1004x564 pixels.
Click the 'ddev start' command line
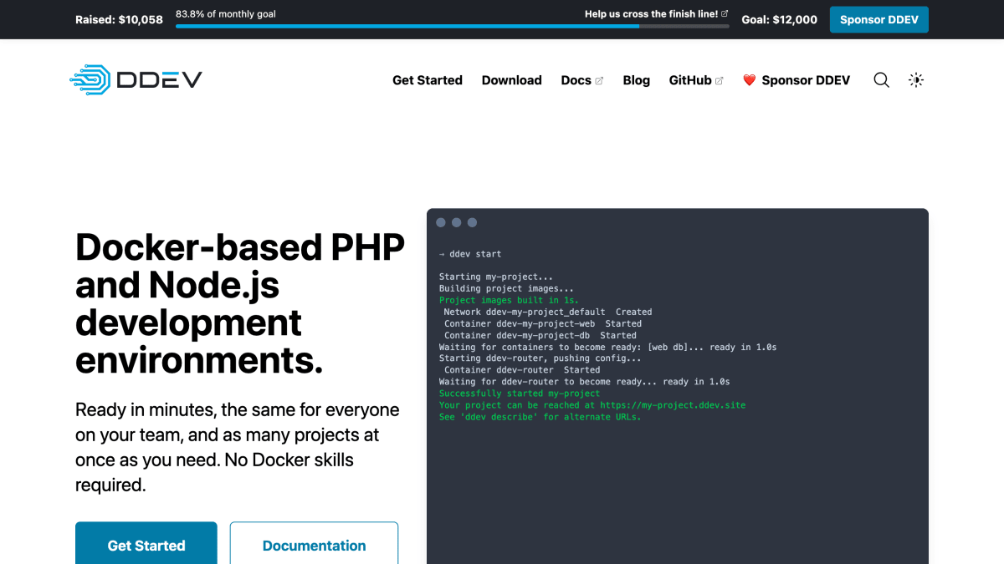pos(470,253)
